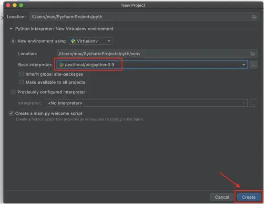The width and height of the screenshot is (264, 204).
Task: Select New environment using radio button
Action: (13, 41)
